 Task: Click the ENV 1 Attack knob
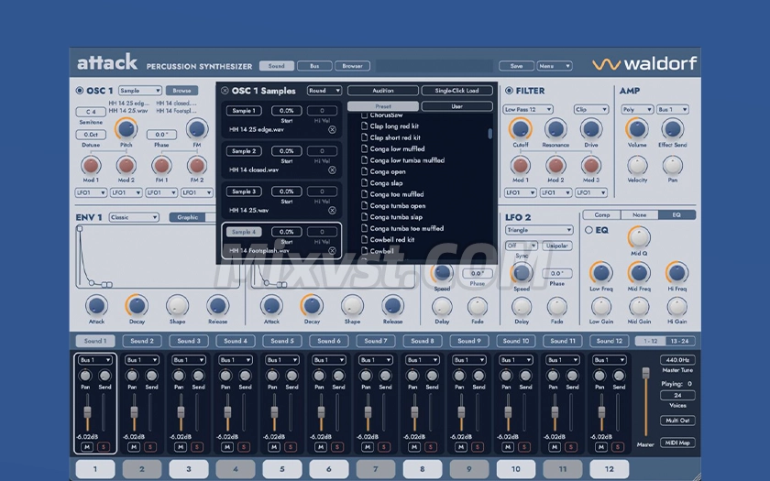click(96, 306)
